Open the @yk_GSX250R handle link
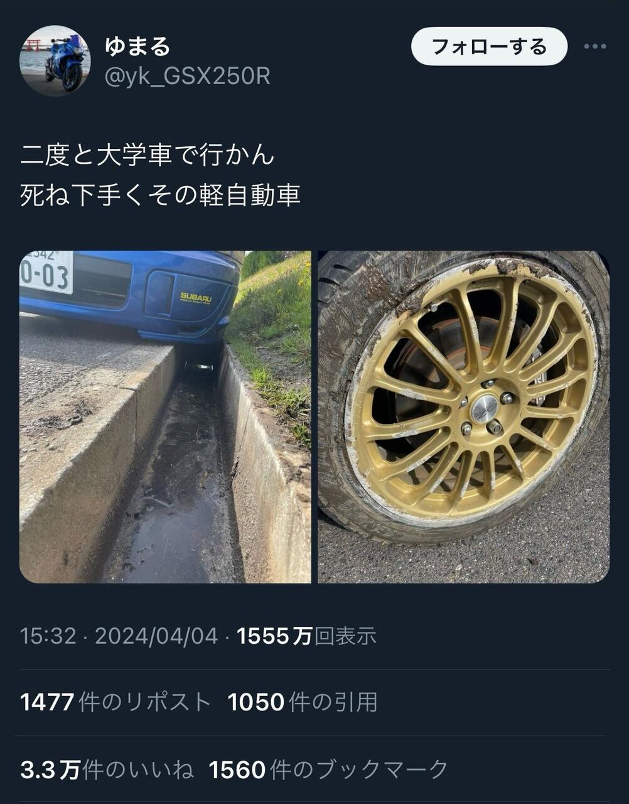The width and height of the screenshot is (629, 804). 187,77
